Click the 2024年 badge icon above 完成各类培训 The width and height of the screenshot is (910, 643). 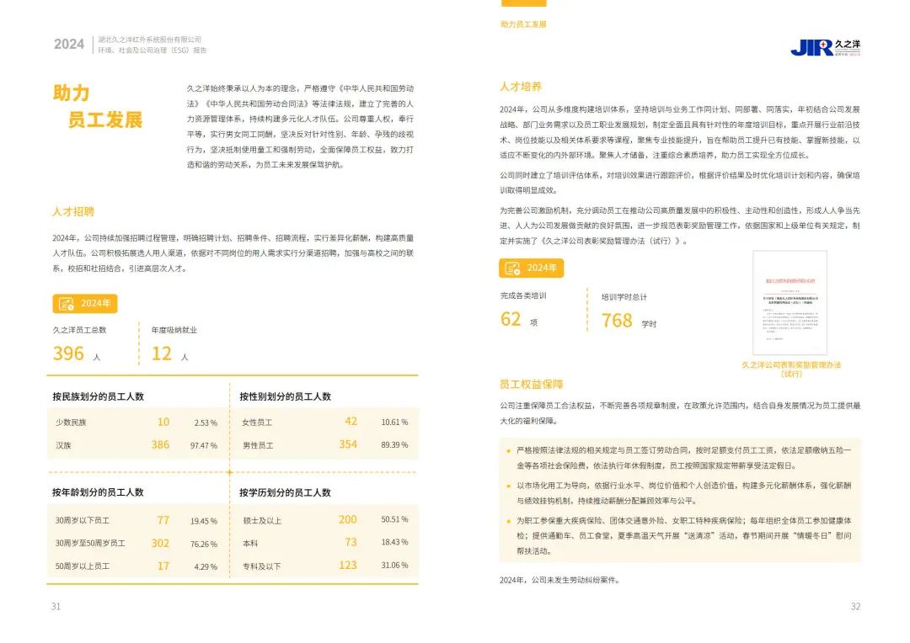512,268
